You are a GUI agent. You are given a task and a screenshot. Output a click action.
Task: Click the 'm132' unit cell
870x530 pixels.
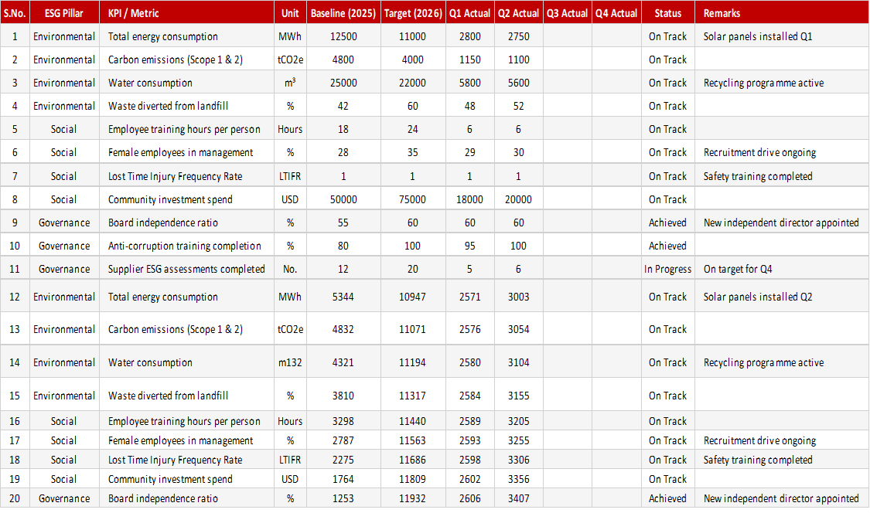pyautogui.click(x=290, y=362)
